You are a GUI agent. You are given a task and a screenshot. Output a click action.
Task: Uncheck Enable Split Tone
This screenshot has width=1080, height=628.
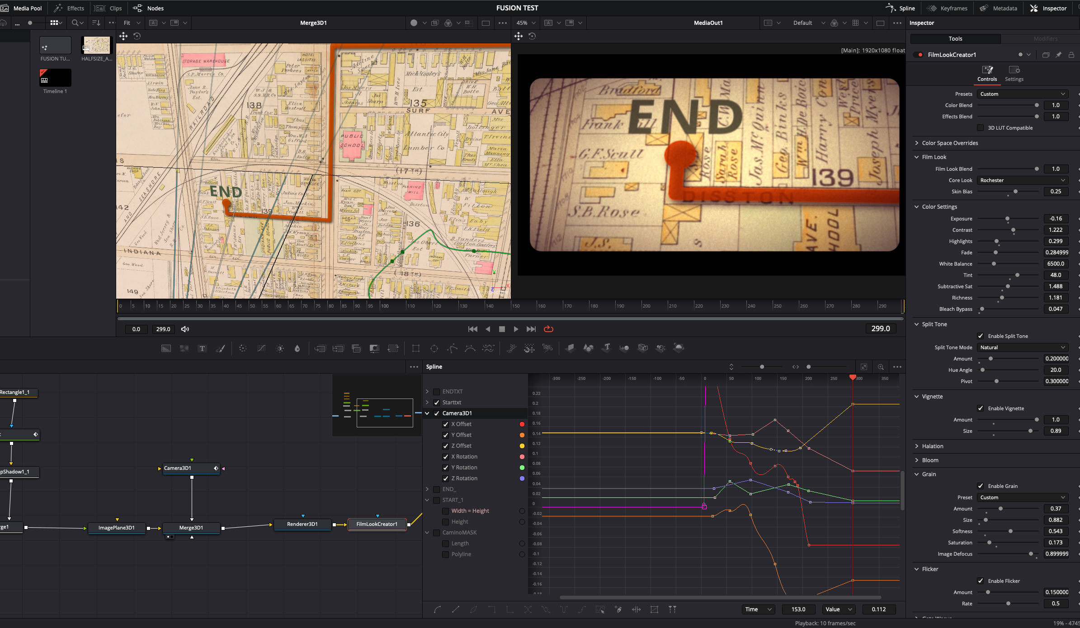pos(980,336)
